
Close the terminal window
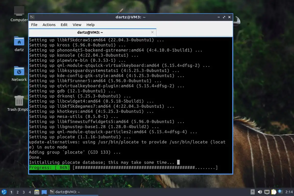[229, 17]
